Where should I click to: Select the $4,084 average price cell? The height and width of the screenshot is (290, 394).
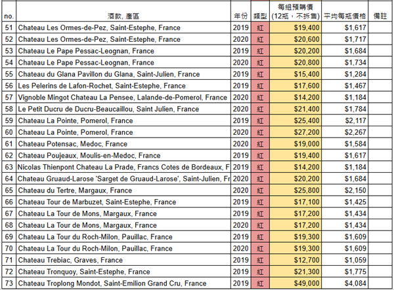[345, 283]
